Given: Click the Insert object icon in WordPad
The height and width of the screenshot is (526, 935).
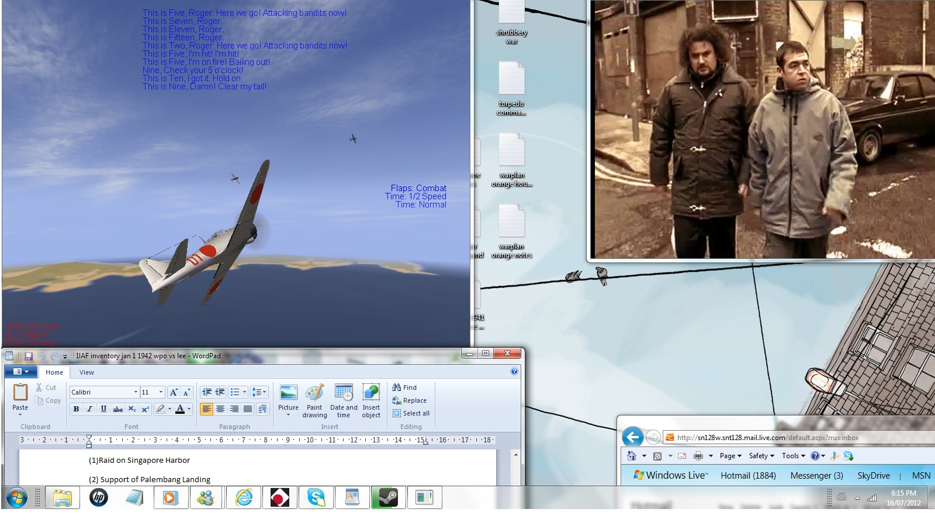Looking at the screenshot, I should pos(371,393).
